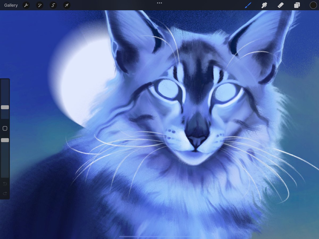Open the active color picker circle
319x239 pixels.
point(313,5)
